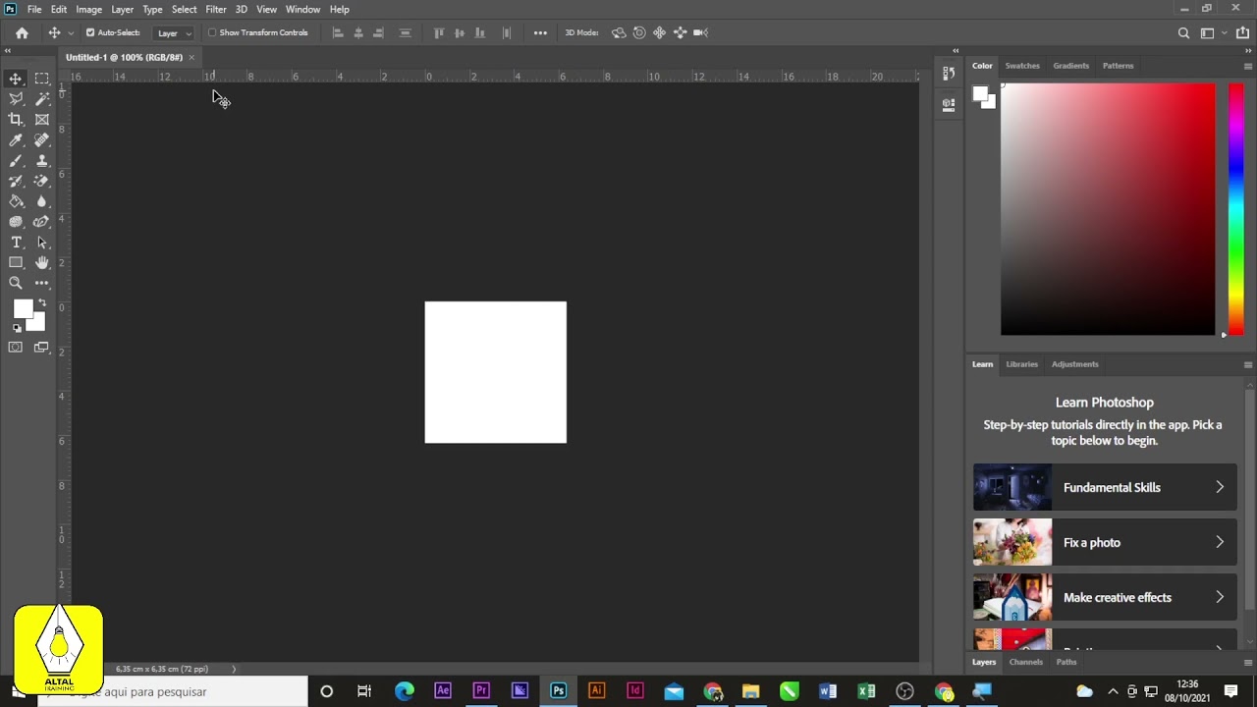The width and height of the screenshot is (1257, 707).
Task: Swap foreground and background colors
Action: pos(41,303)
